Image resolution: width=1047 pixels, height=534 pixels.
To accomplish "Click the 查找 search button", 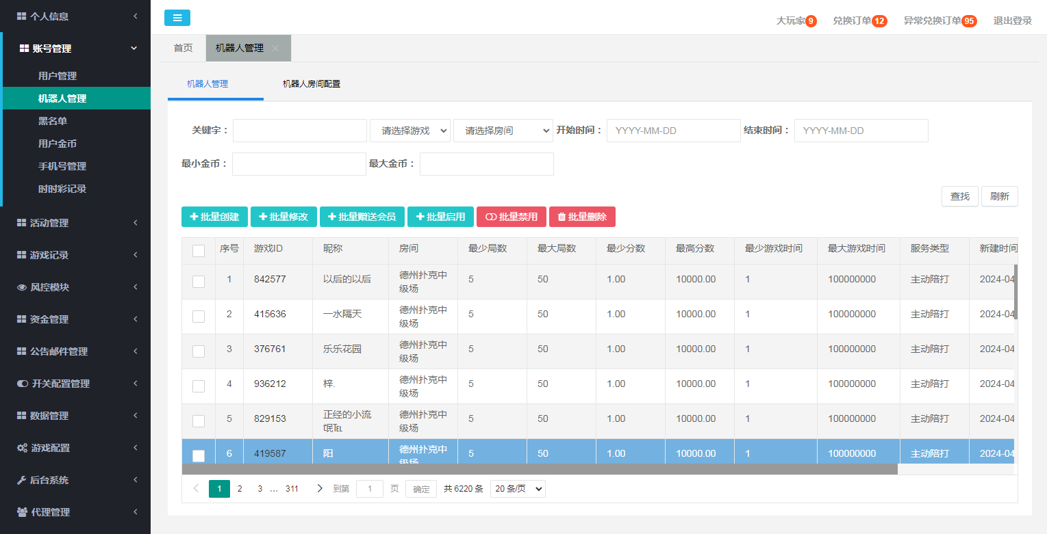I will click(960, 196).
